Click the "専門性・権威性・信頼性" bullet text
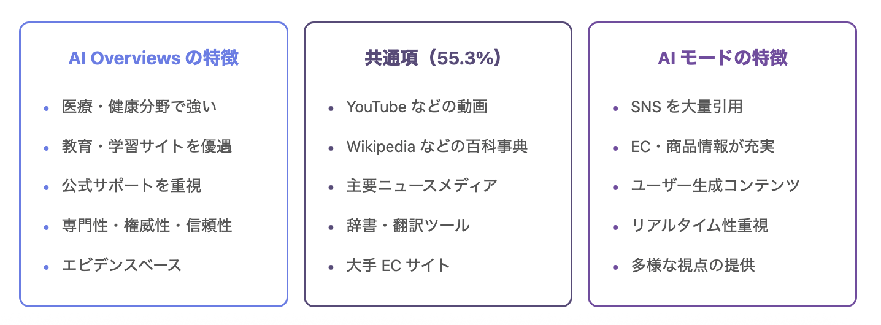 (147, 226)
